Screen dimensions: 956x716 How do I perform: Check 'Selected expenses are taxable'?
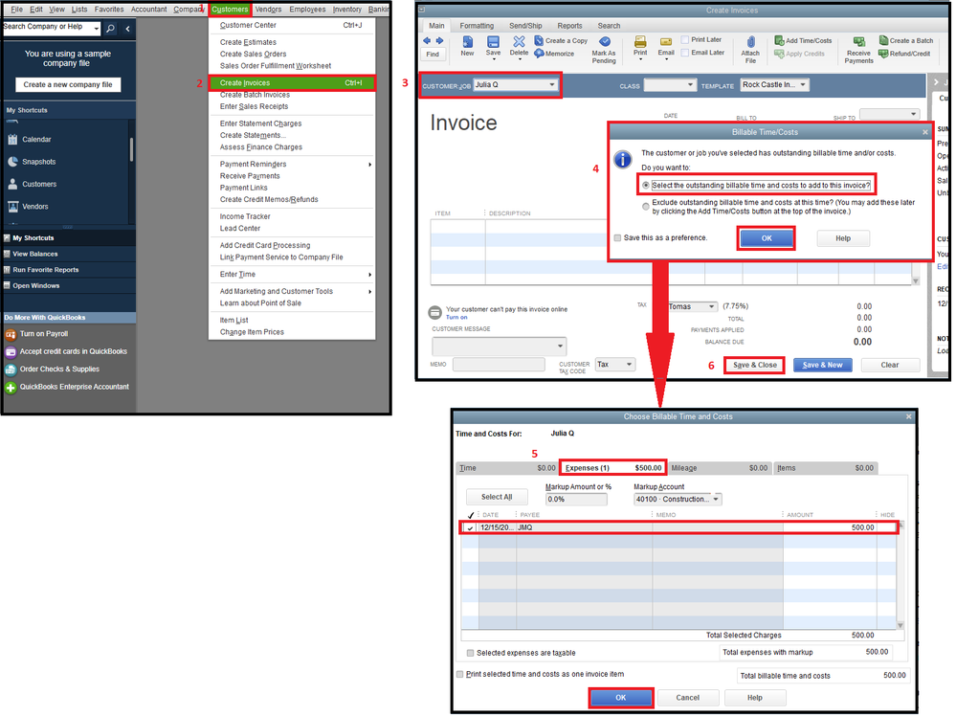pos(470,653)
